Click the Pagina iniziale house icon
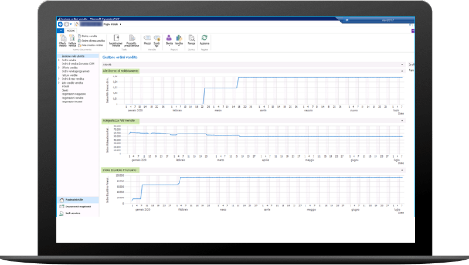Screen dimensions: 469x265 click(62, 200)
